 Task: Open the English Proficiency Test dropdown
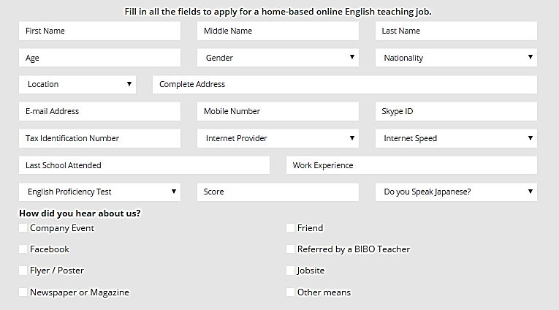[x=99, y=192]
